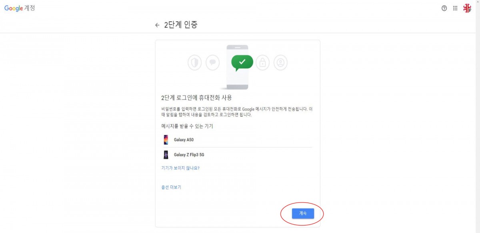Click the Google 계정 logo
Screen dimensions: 480x233
point(20,8)
